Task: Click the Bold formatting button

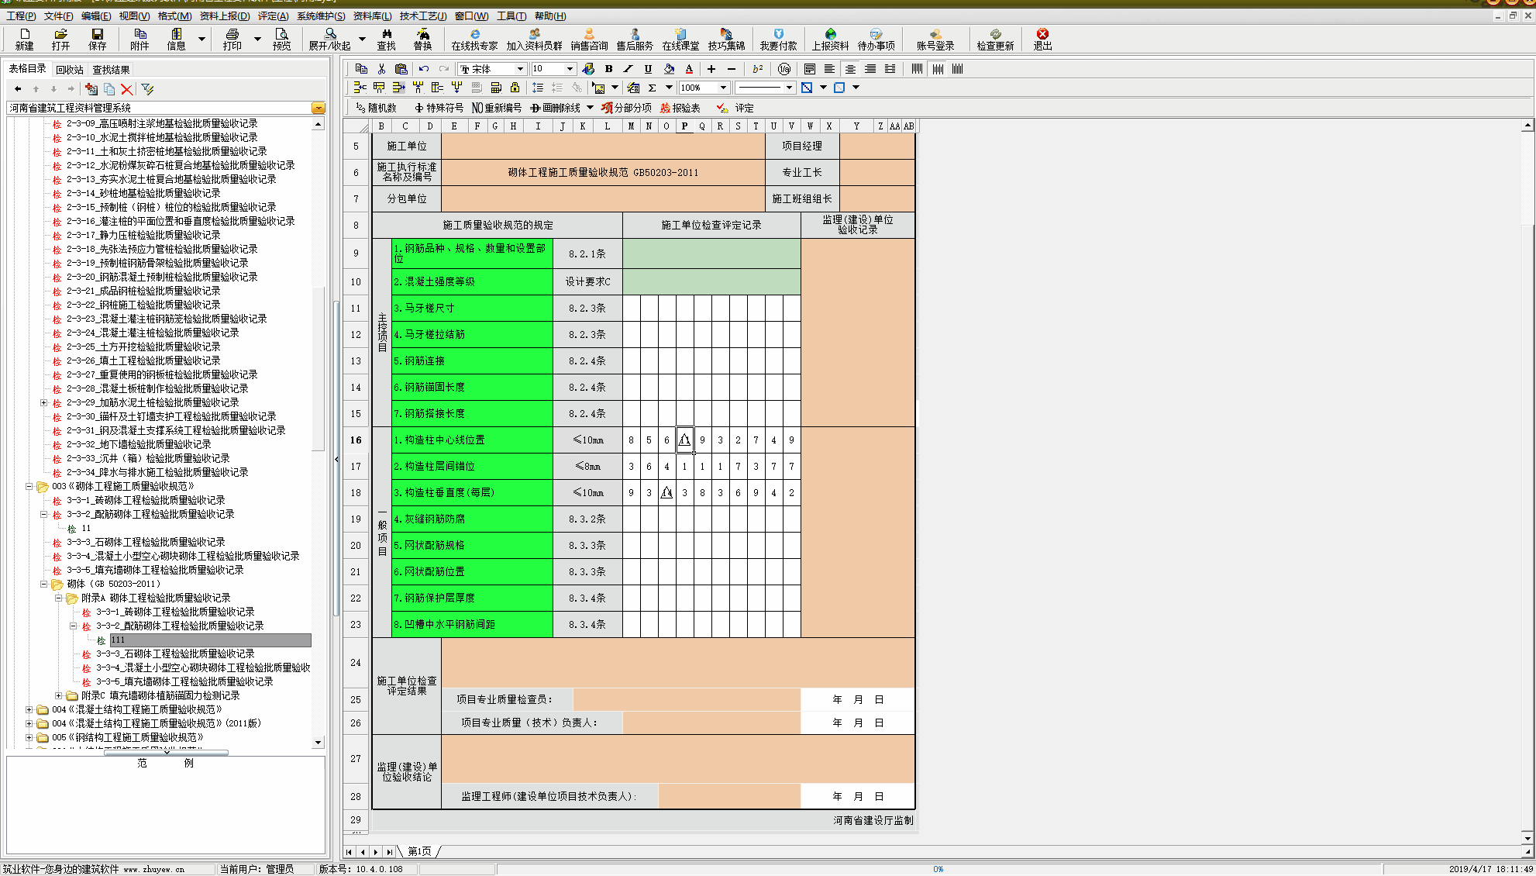Action: 608,69
